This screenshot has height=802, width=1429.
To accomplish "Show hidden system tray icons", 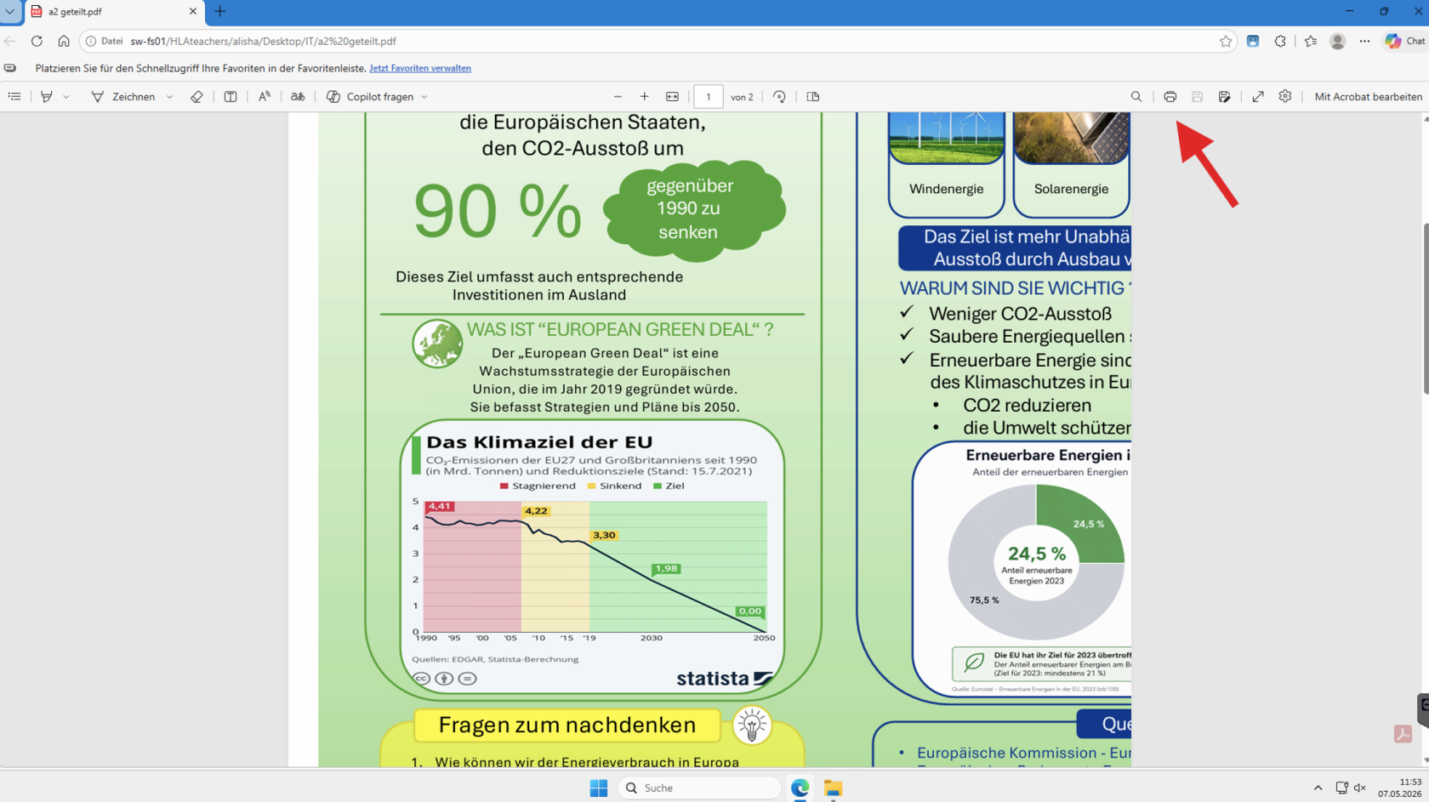I will (x=1318, y=788).
